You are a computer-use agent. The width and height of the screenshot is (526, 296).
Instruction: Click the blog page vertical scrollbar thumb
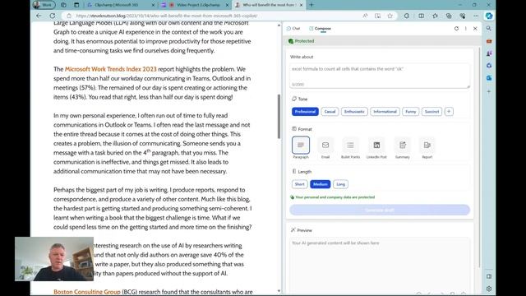coord(279,117)
